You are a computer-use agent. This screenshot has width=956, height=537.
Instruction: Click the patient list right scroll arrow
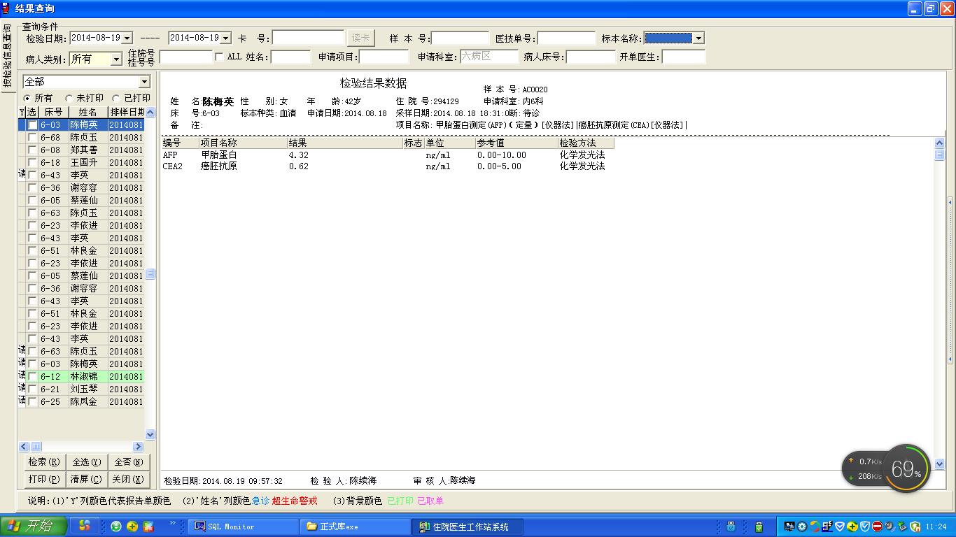pos(138,447)
